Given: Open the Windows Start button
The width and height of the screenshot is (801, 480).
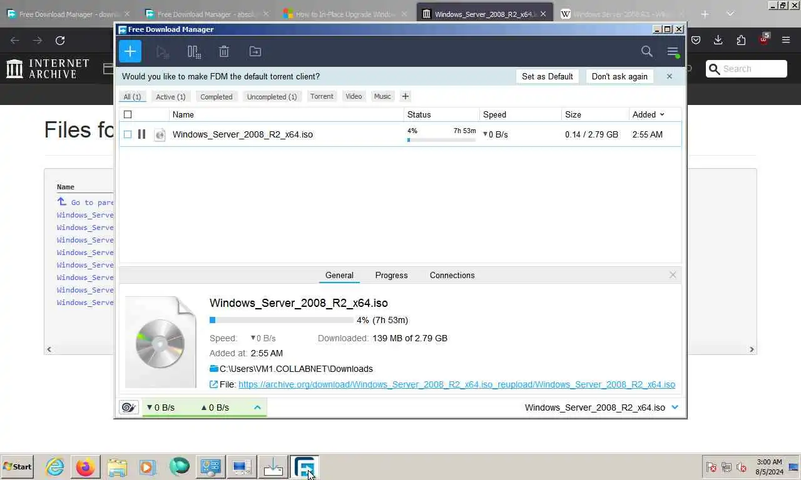Looking at the screenshot, I should 18,466.
